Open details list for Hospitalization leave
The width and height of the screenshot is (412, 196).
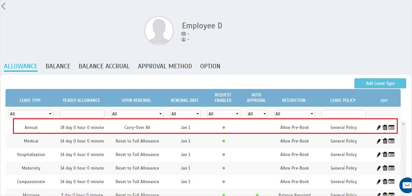click(391, 155)
